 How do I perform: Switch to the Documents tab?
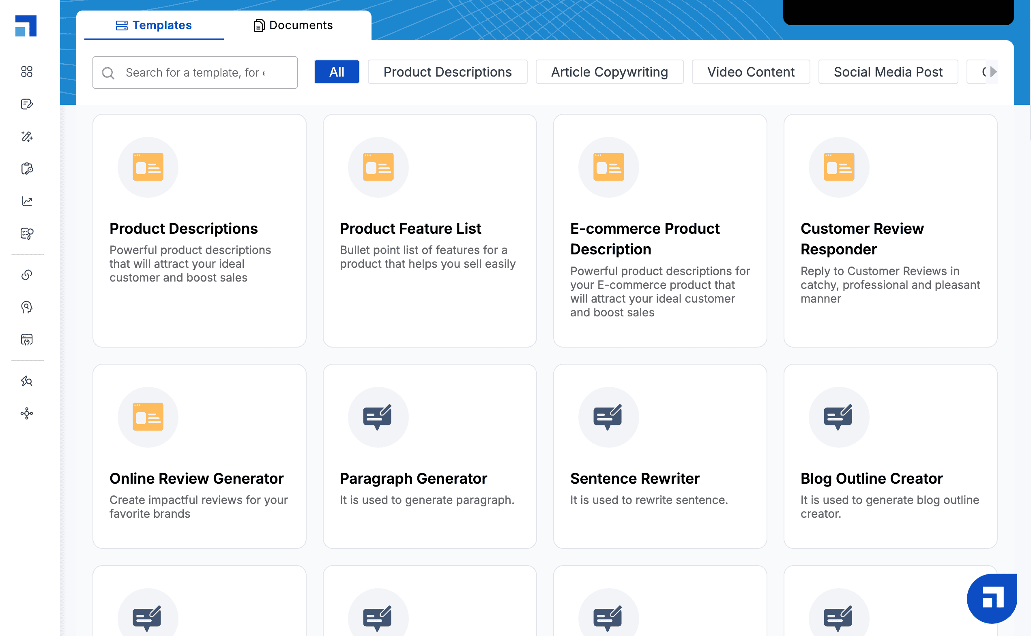click(x=293, y=25)
